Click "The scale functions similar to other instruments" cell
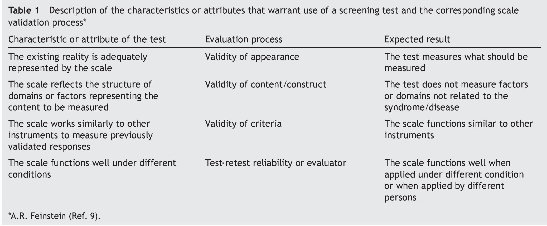547x226 pixels. tap(458, 129)
